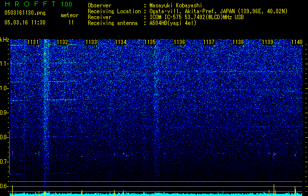Click the kHz axis unit label
The image size is (308, 196).
click(x=4, y=40)
